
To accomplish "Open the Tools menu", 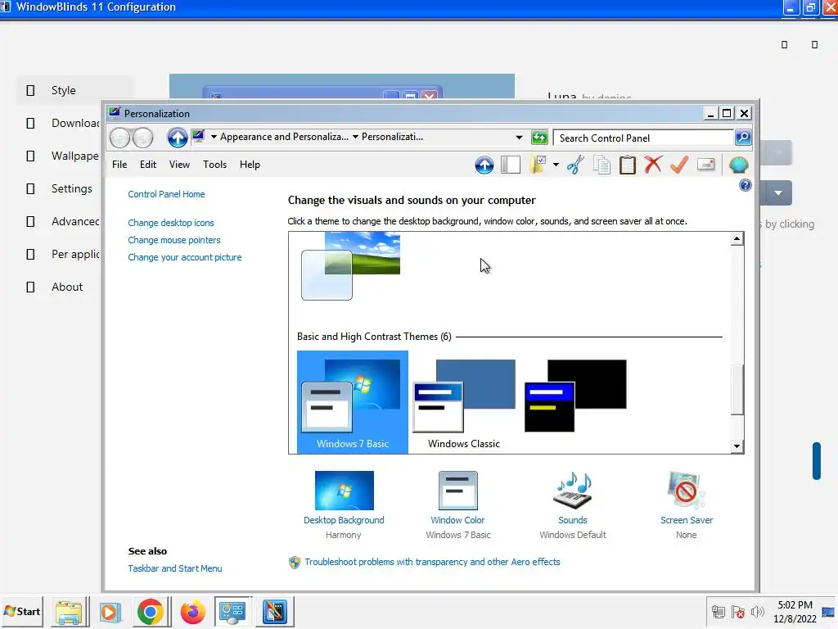I will [x=215, y=164].
